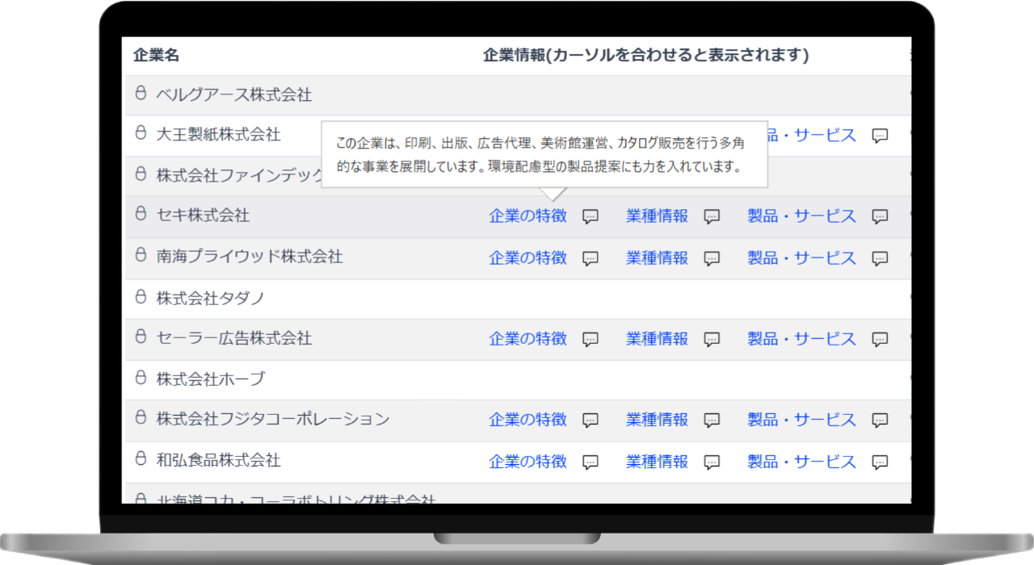This screenshot has width=1034, height=565.
Task: Click the 企業情報 column header
Action: coord(645,56)
